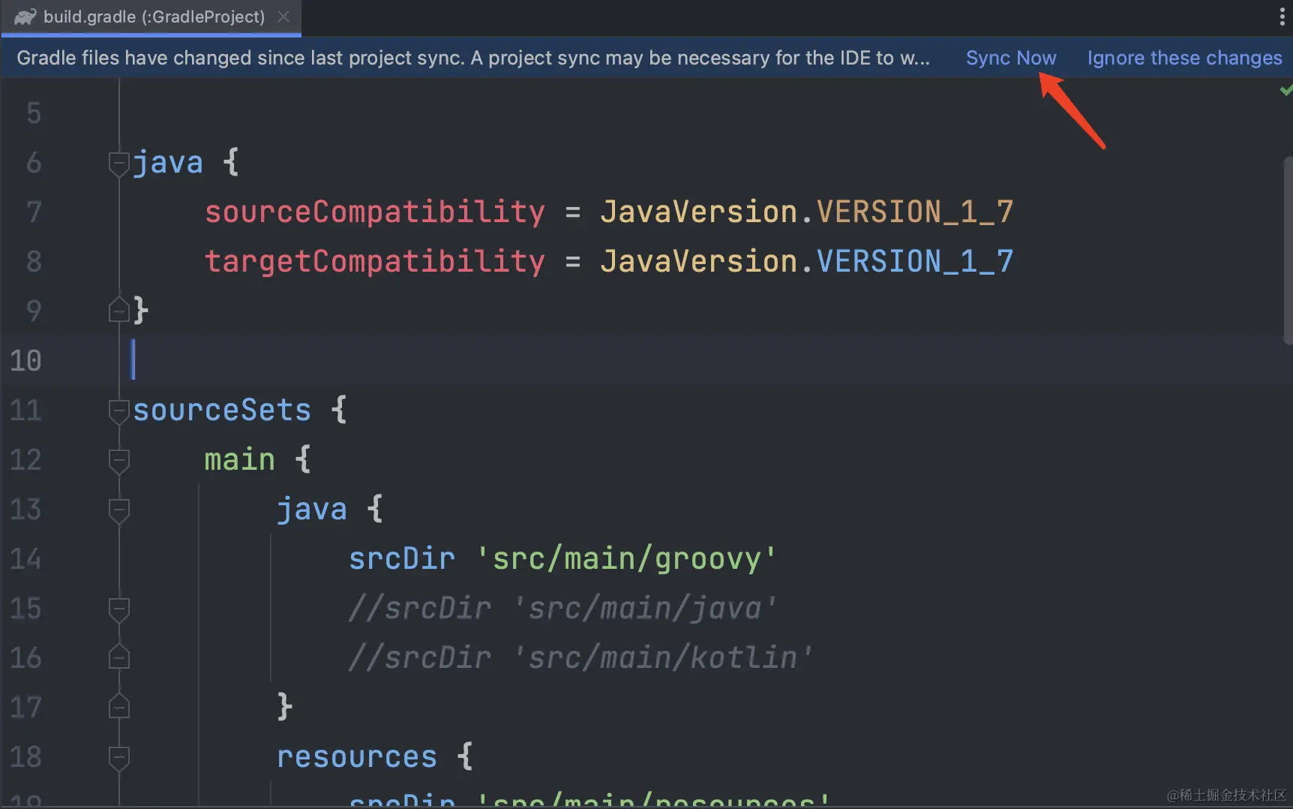
Task: Collapse the main block on line 12
Action: (118, 461)
